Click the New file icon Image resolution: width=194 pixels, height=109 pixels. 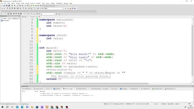[2, 5]
